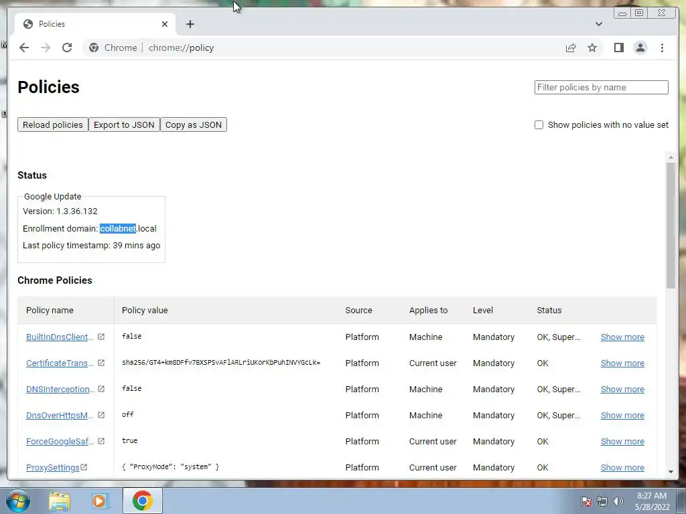Open external link icon next to ProxySettings
686x514 pixels.
[x=84, y=467]
